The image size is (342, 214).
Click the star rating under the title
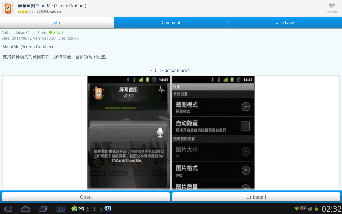point(26,12)
